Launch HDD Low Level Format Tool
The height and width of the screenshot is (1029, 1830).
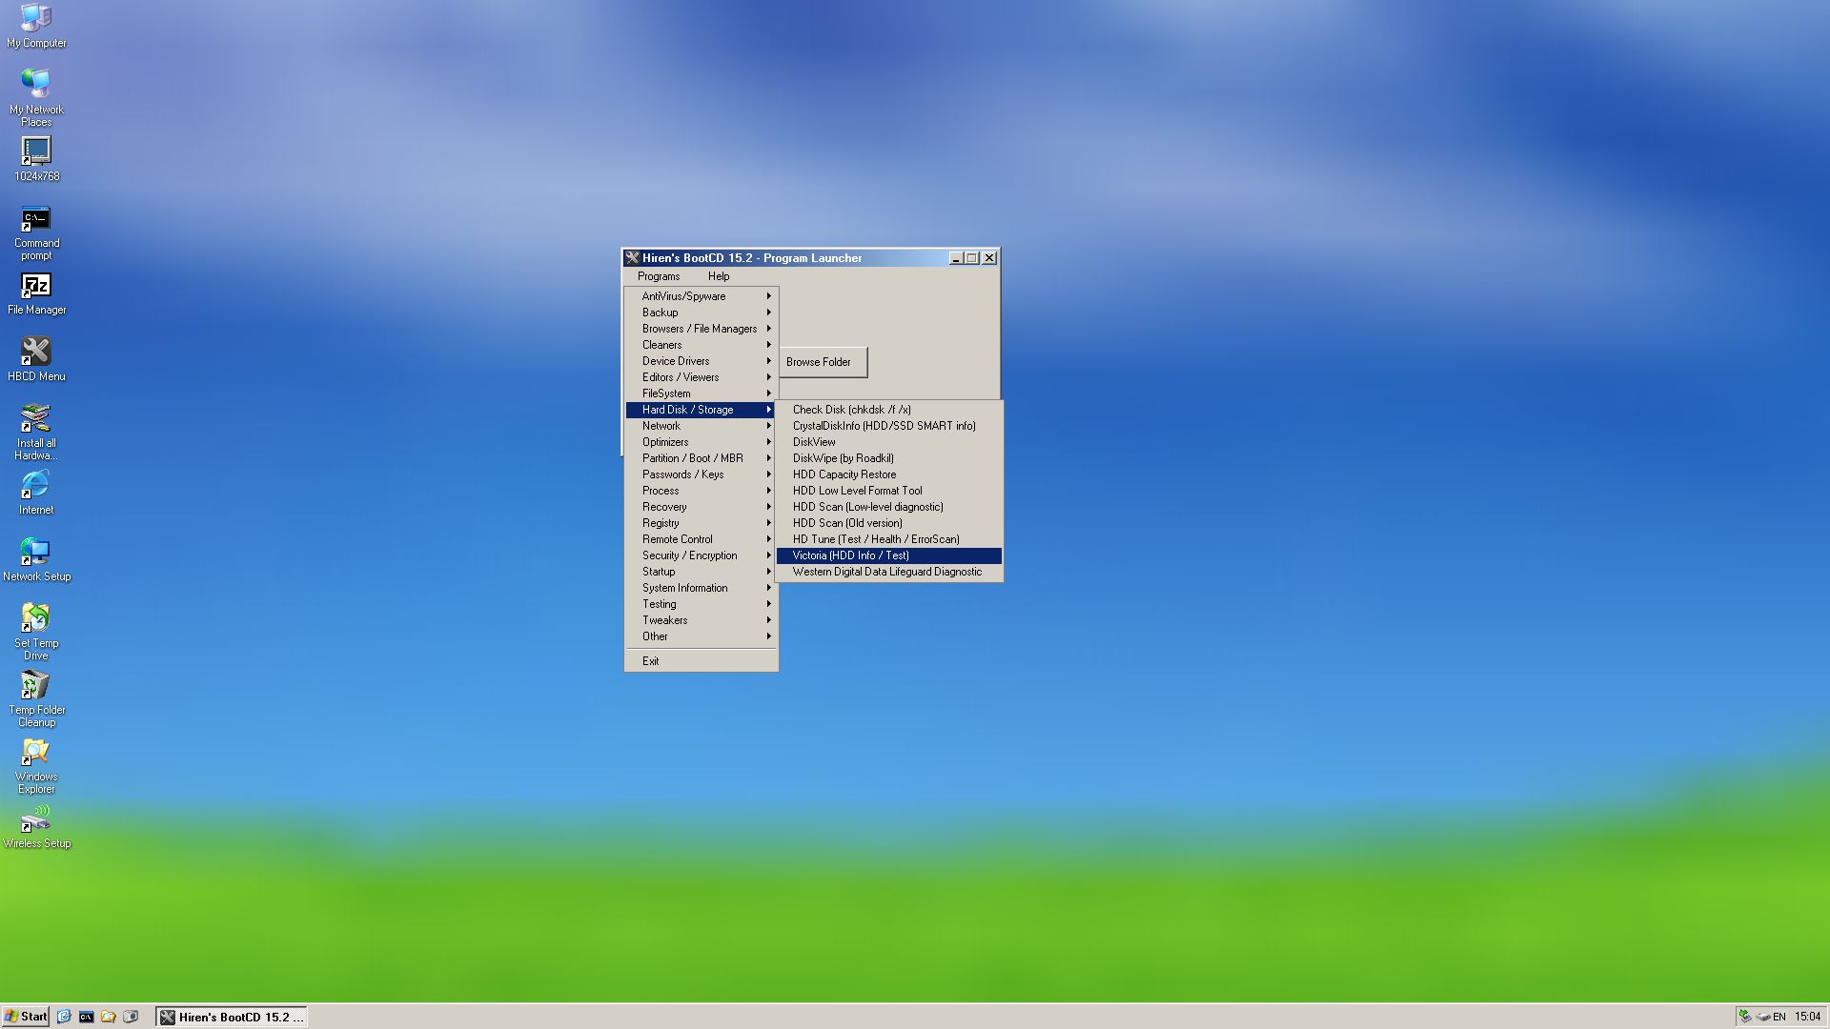coord(889,491)
